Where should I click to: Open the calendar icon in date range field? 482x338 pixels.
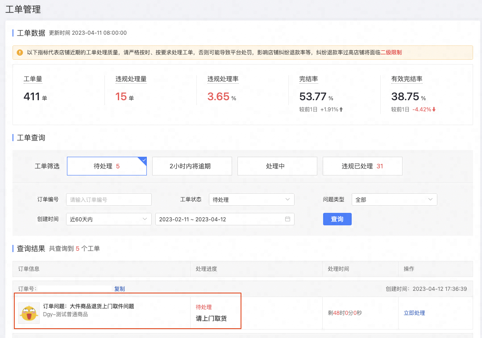pyautogui.click(x=287, y=219)
